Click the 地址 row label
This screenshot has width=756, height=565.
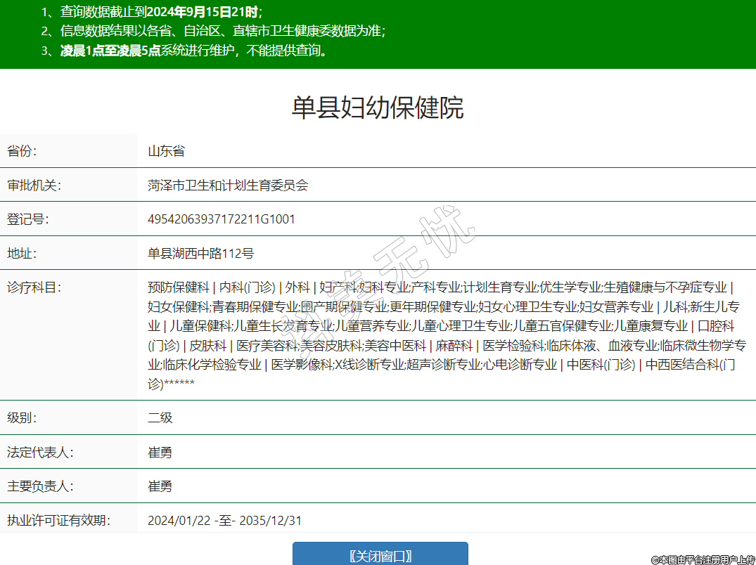pos(22,254)
